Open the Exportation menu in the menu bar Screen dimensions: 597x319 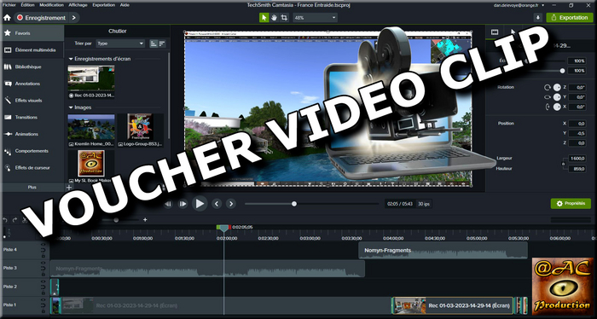[x=103, y=5]
